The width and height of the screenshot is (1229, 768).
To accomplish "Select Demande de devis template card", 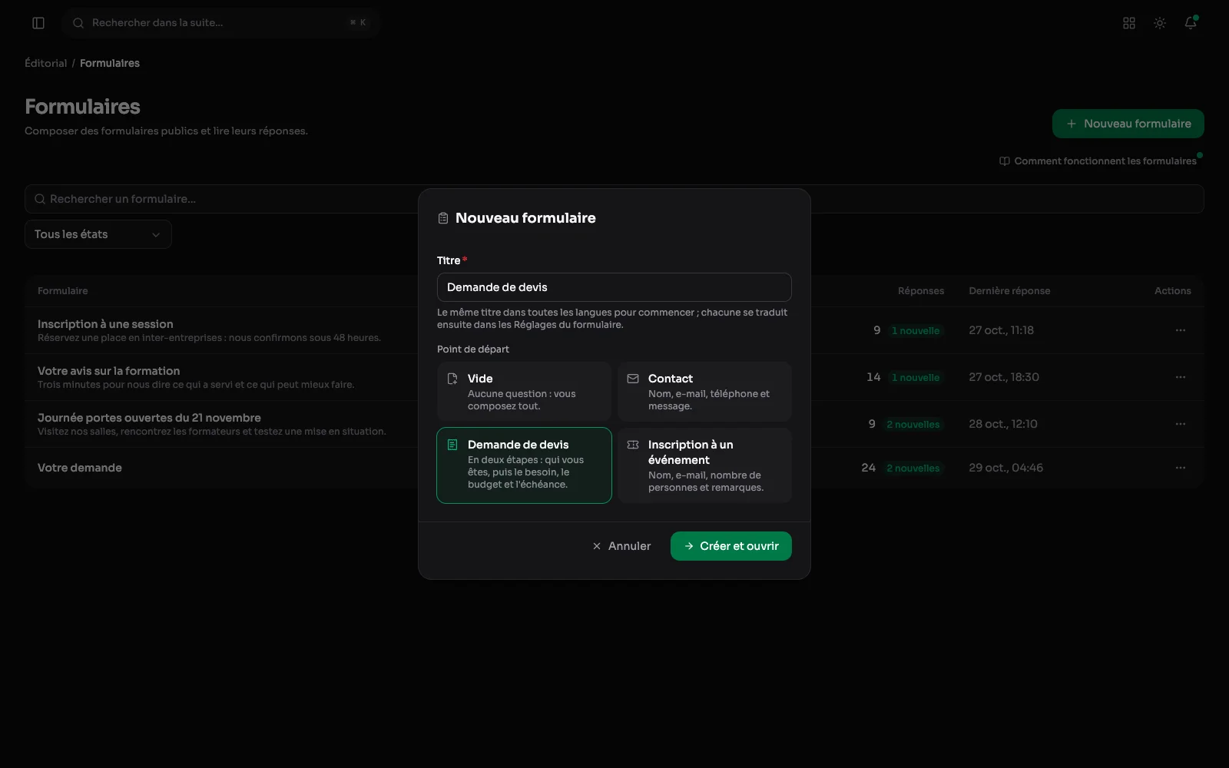I will 524,465.
